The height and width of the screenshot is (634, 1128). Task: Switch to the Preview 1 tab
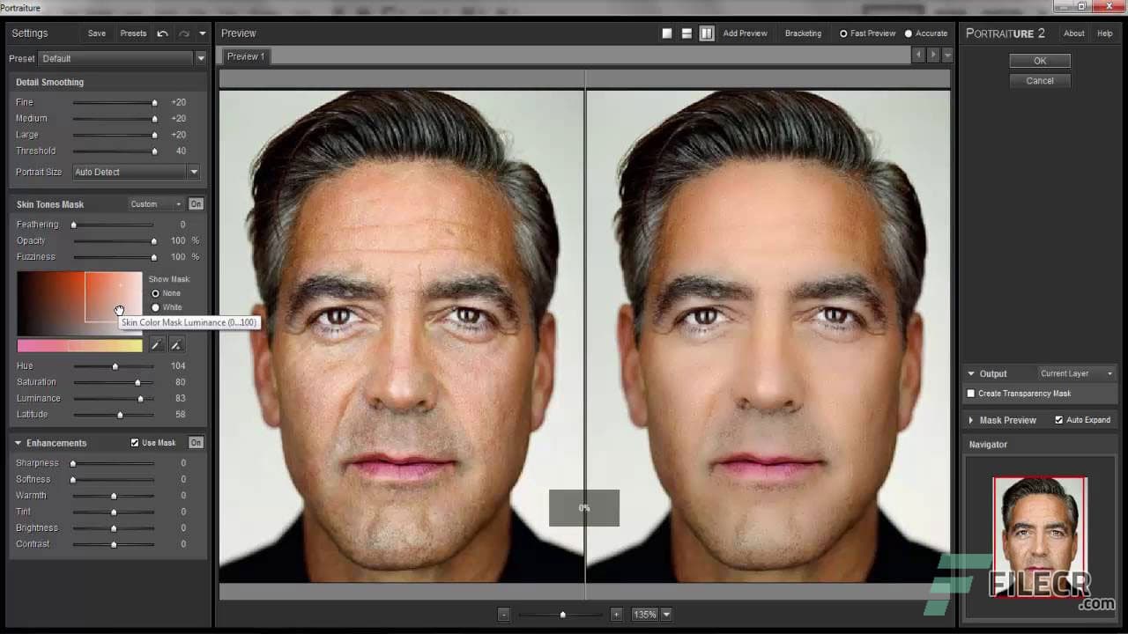[245, 56]
